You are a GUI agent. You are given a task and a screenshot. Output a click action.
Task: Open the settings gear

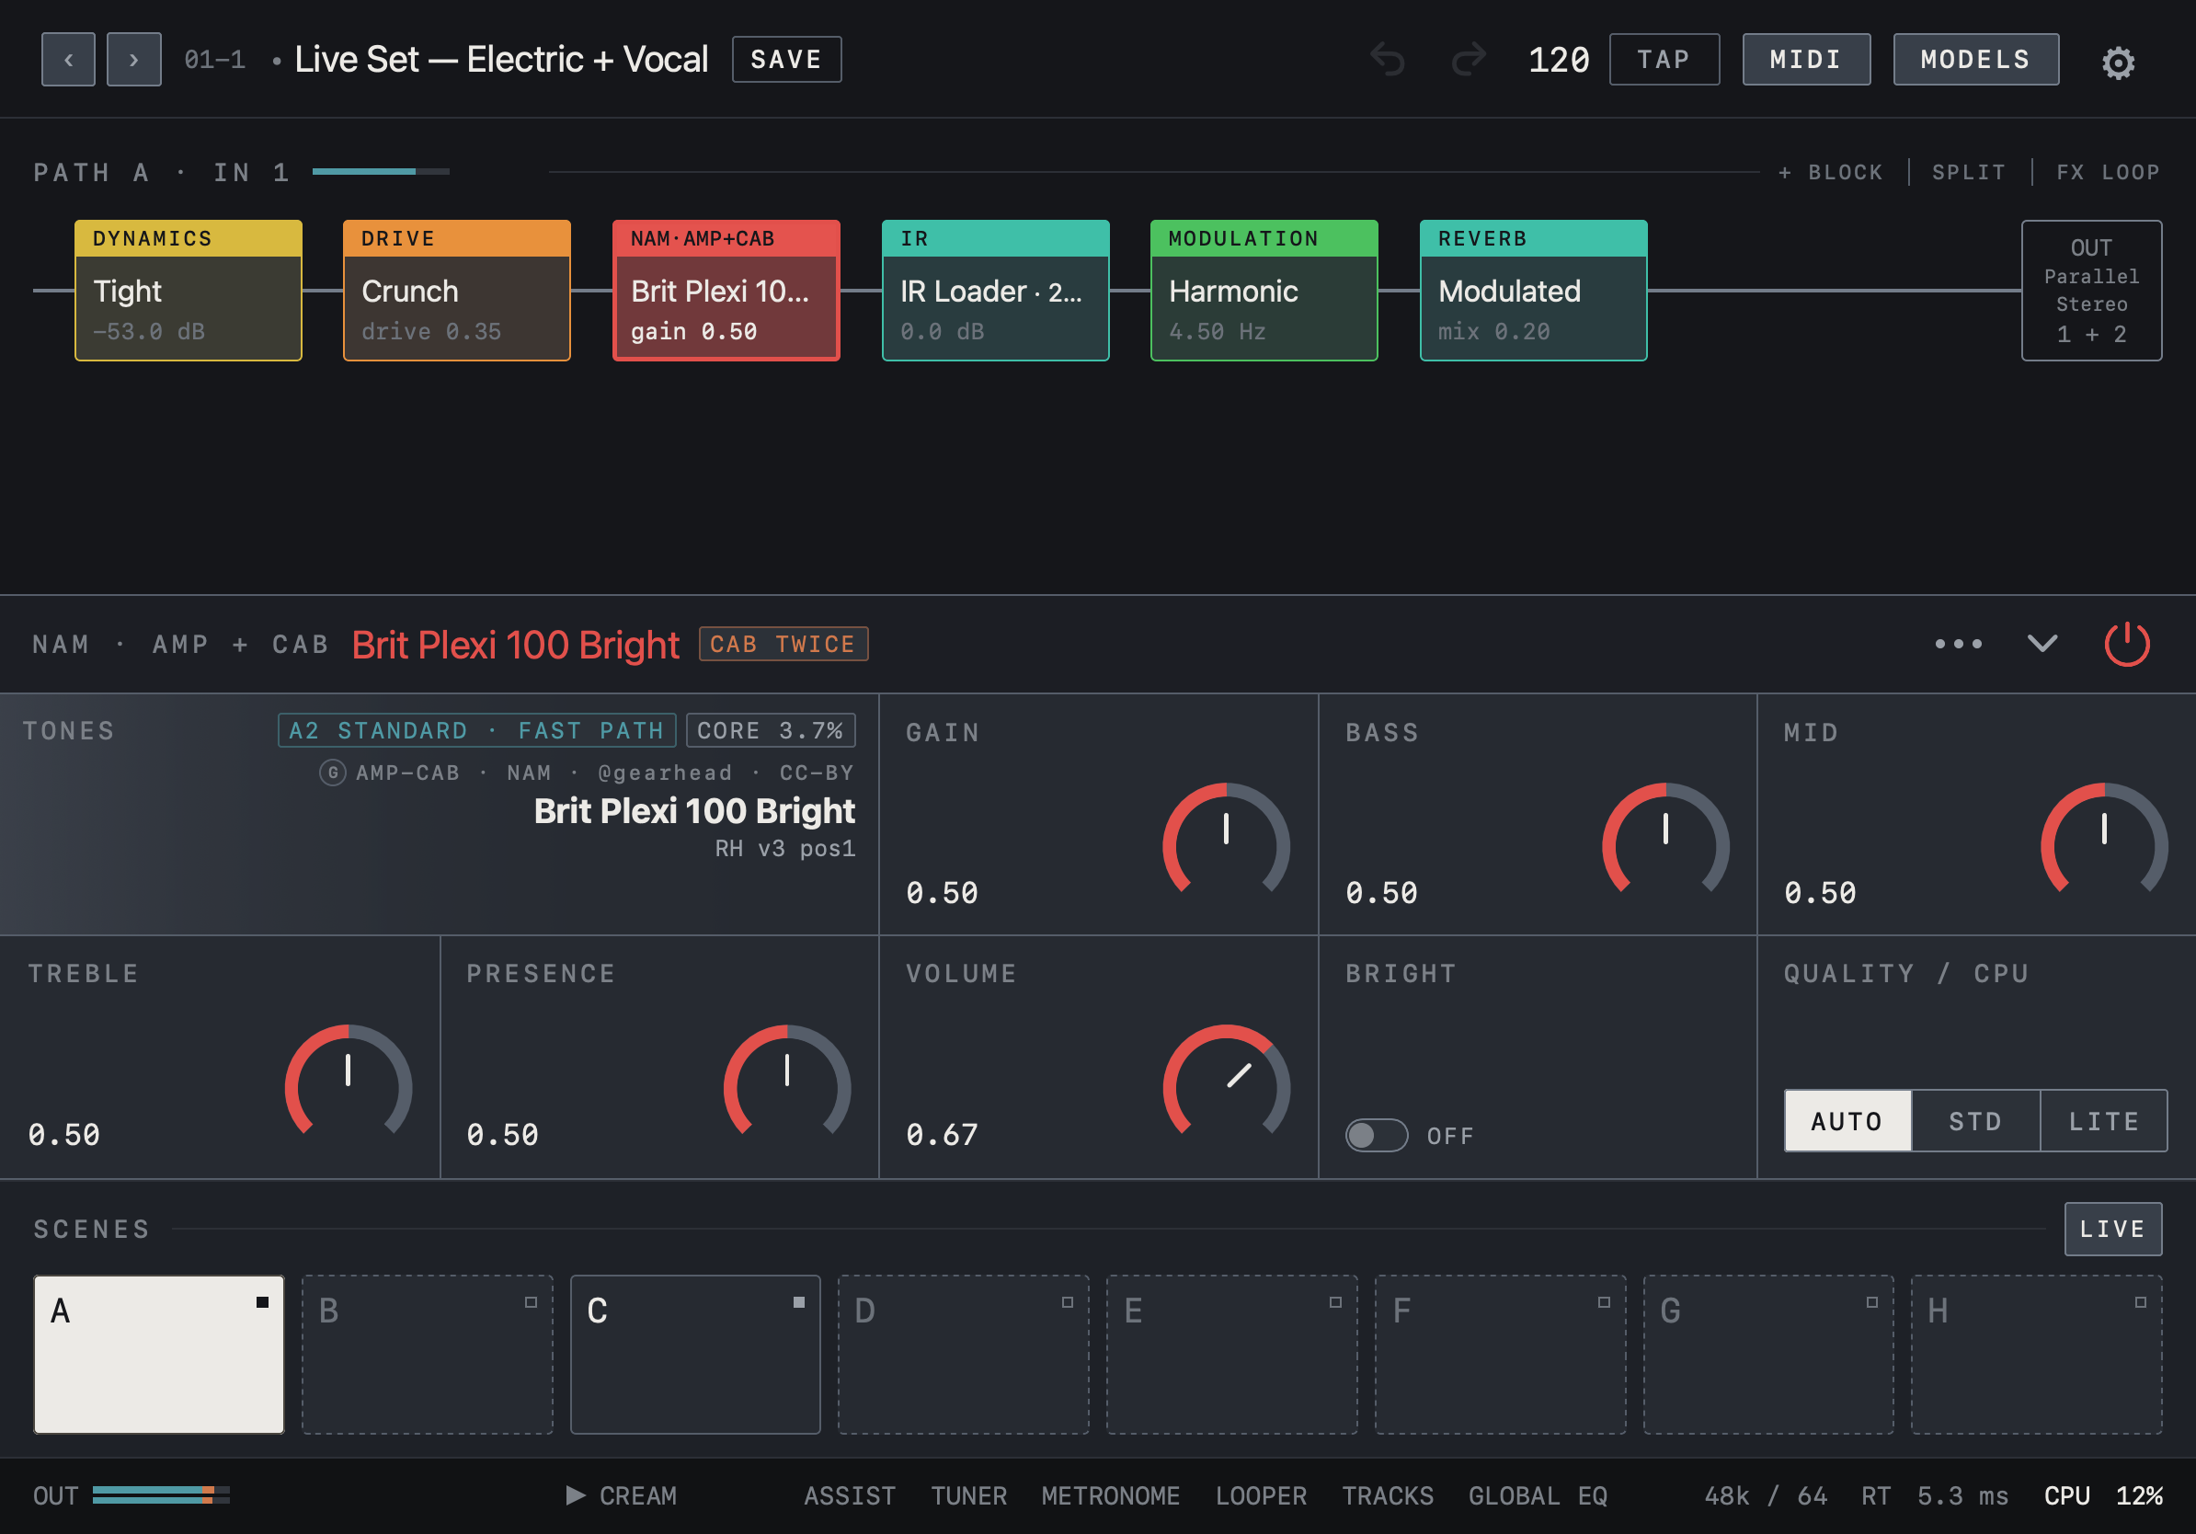(x=2118, y=63)
